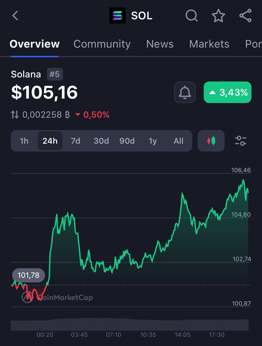Switch to the Community tab
Viewport: 262px width, 346px height.
coord(102,44)
